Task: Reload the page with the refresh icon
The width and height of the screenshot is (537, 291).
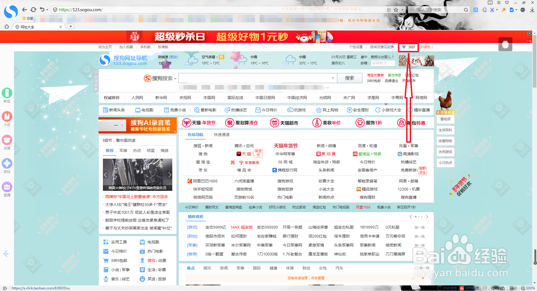Action: pyautogui.click(x=33, y=10)
